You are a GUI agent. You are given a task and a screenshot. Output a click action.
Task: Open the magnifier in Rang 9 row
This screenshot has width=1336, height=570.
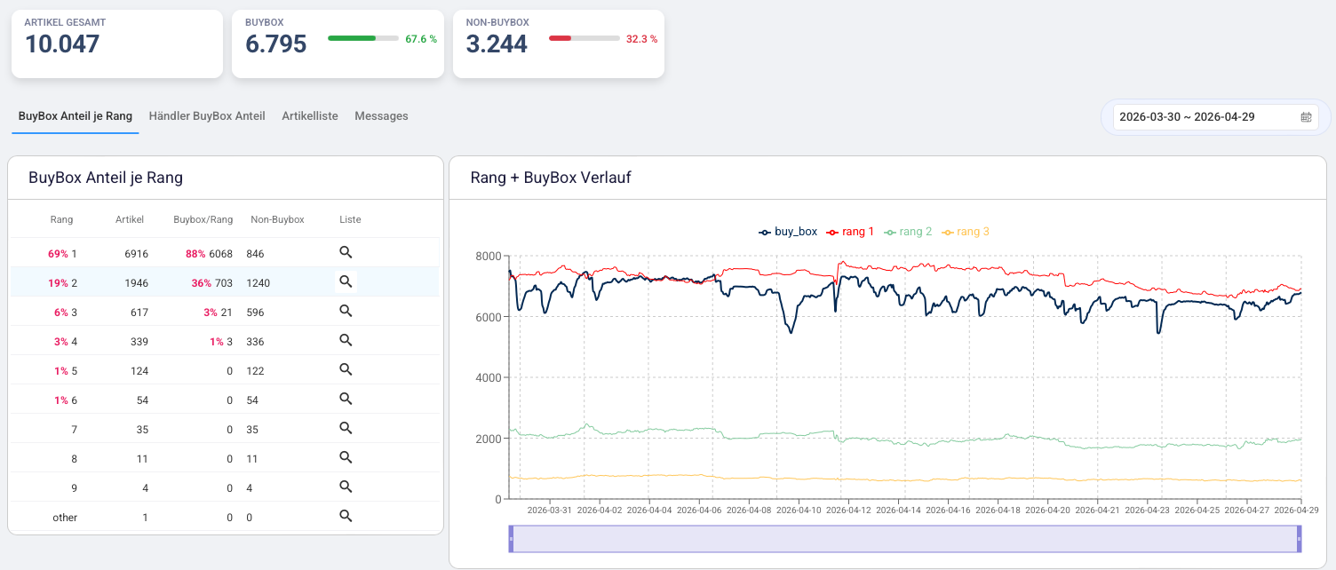click(x=346, y=487)
